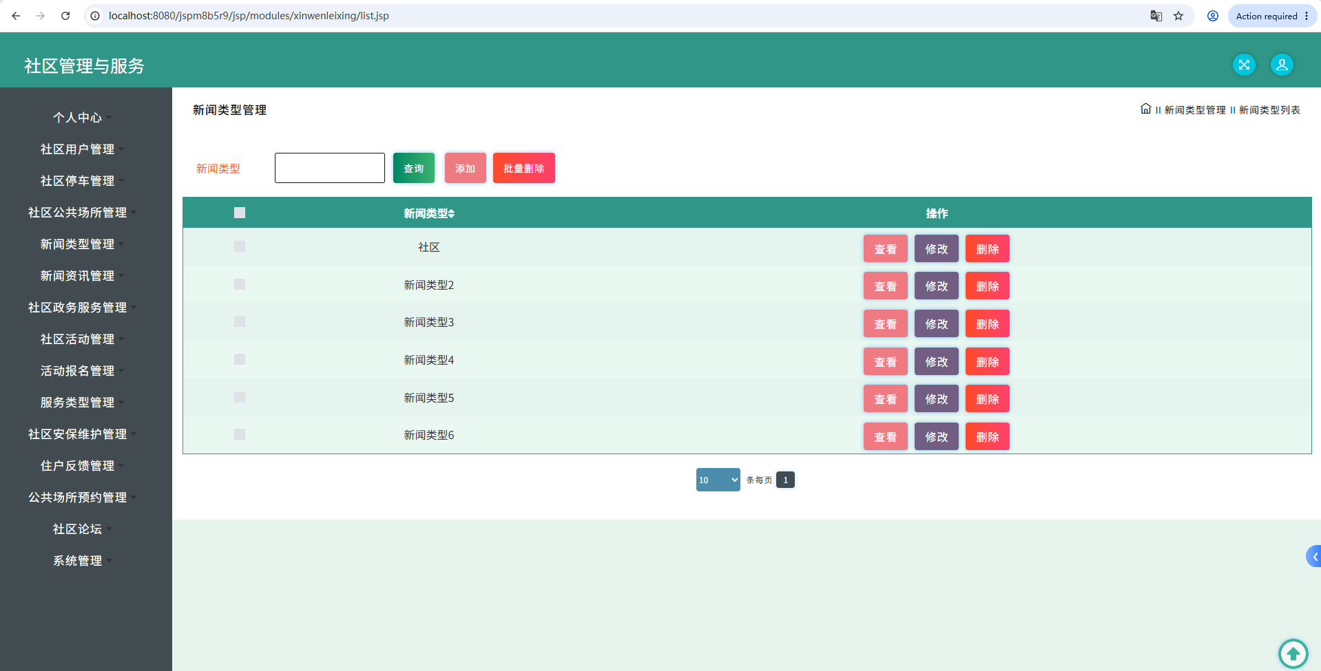This screenshot has height=671, width=1321.
Task: Click the browser translate page icon
Action: coord(1156,16)
